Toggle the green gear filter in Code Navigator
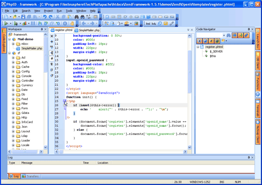The image size is (262, 185). 217,41
